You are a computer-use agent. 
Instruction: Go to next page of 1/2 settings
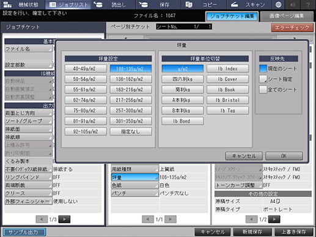[x=274, y=219]
